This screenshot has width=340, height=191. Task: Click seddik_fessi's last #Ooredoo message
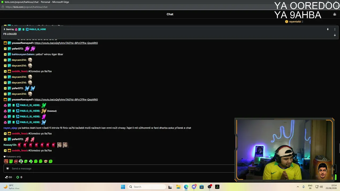(40, 151)
